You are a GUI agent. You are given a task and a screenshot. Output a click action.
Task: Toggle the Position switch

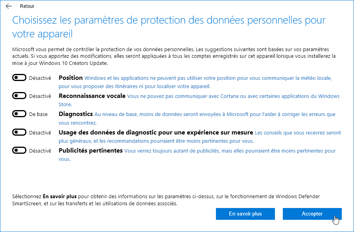[19, 77]
